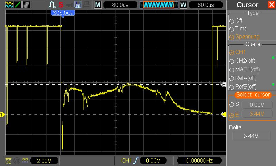This screenshot has width=276, height=166.
Task: Click the trigger level 0.00V readout
Action: tap(153, 160)
